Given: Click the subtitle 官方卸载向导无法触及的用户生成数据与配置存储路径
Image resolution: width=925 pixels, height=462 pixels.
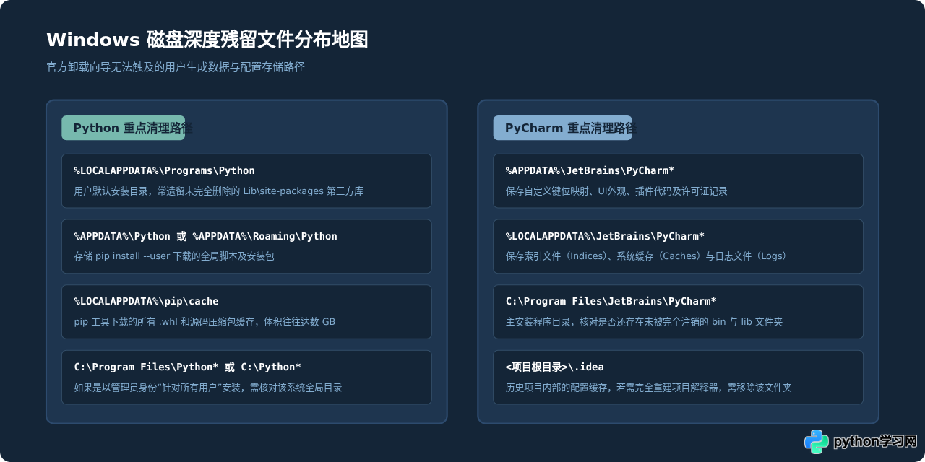Looking at the screenshot, I should click(176, 67).
